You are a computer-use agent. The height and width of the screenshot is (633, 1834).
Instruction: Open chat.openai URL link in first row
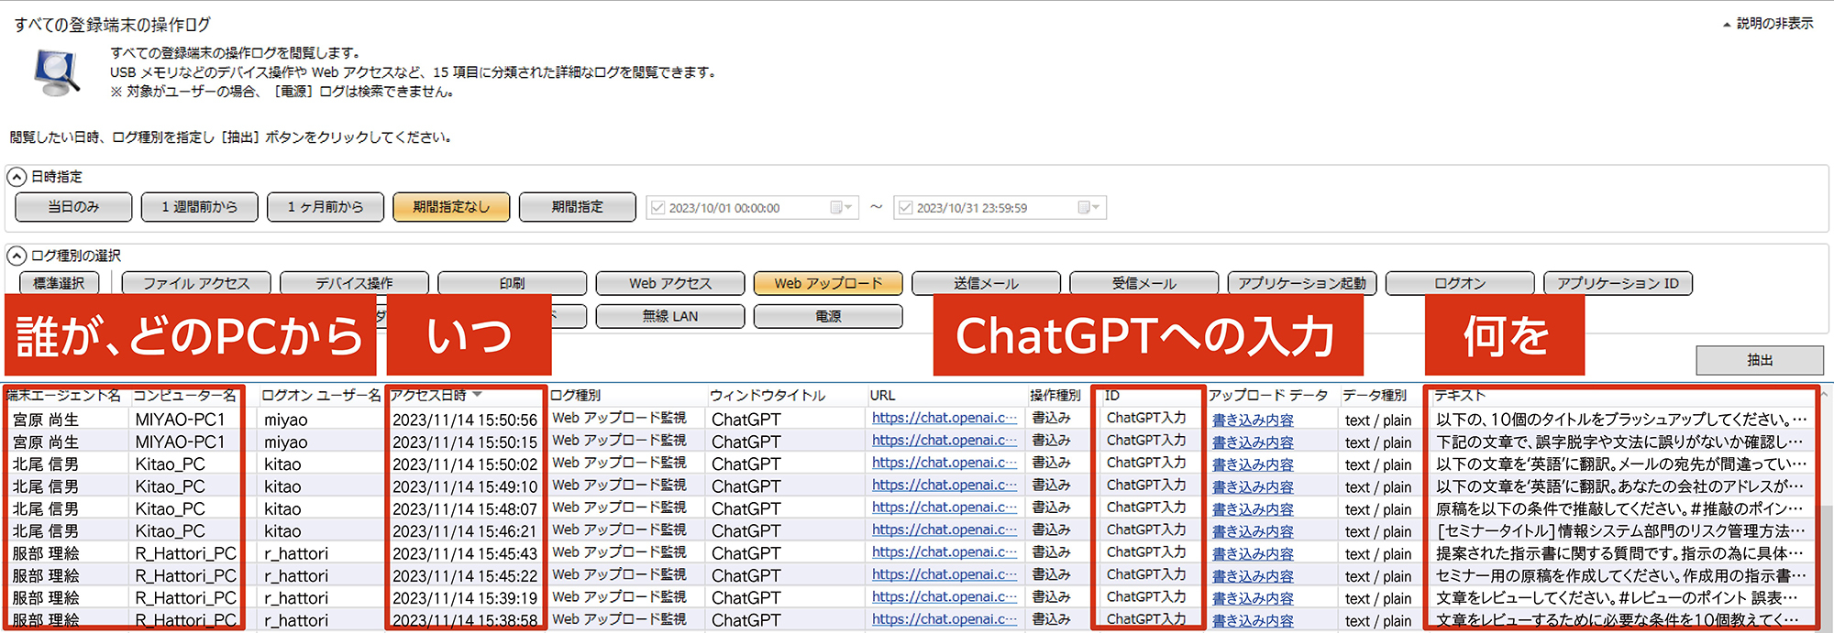click(x=944, y=419)
